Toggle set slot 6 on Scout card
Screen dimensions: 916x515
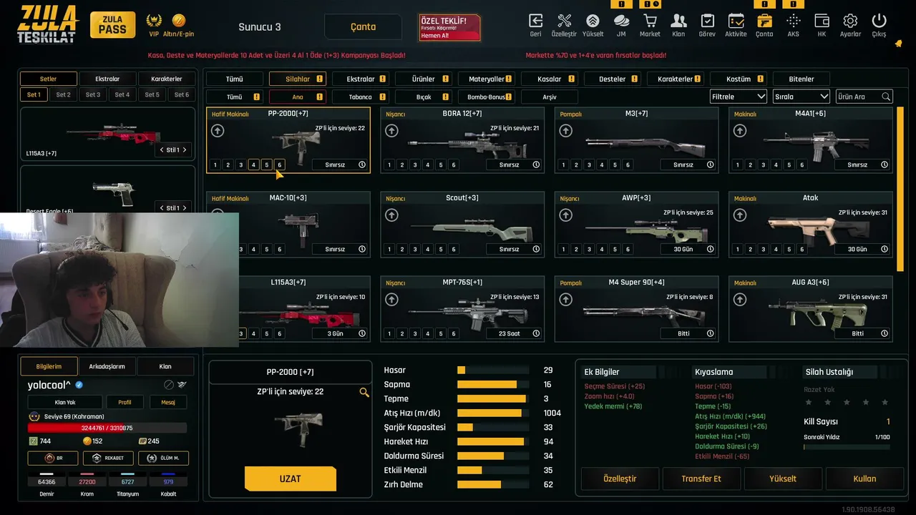point(454,249)
